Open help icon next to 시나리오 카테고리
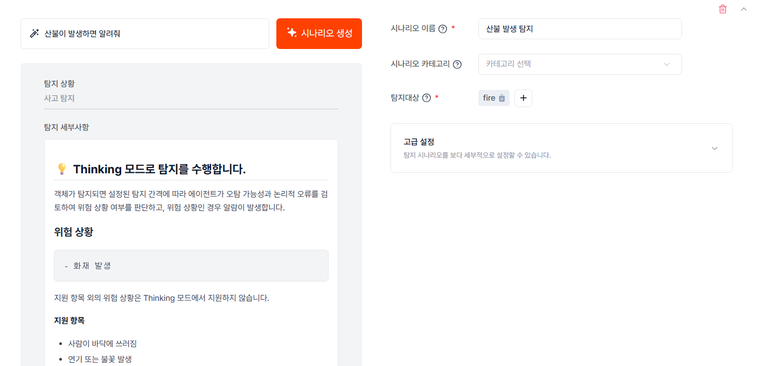Viewport: 759px width, 366px height. point(457,65)
